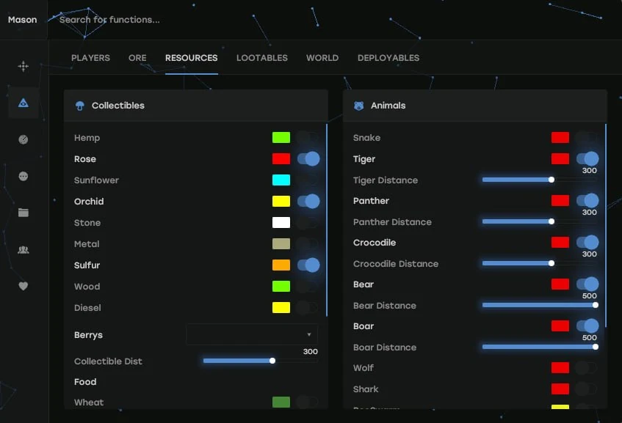Disable the Rose toggle
This screenshot has width=622, height=423.
tap(308, 159)
